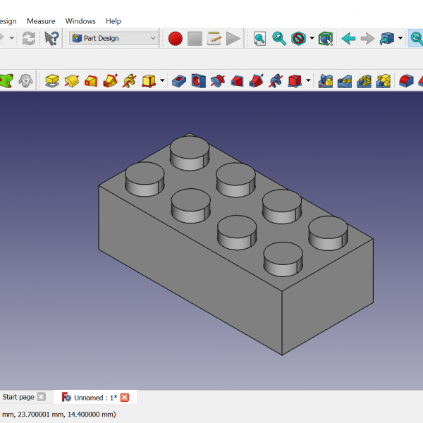Expand the additive primitive dropdown arrow
The height and width of the screenshot is (423, 423).
click(162, 81)
